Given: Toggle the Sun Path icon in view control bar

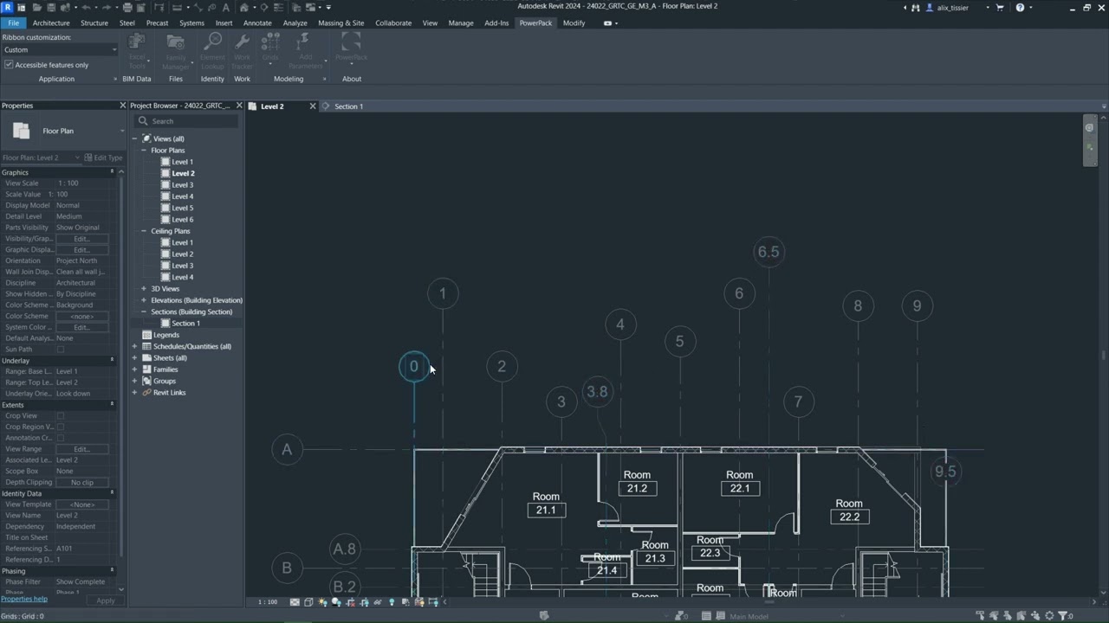Looking at the screenshot, I should [322, 602].
